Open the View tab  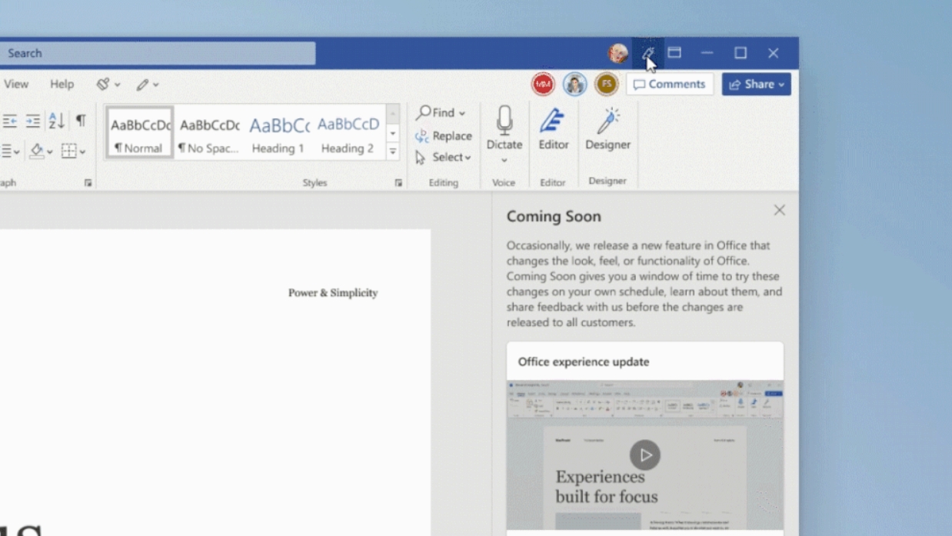click(x=16, y=84)
